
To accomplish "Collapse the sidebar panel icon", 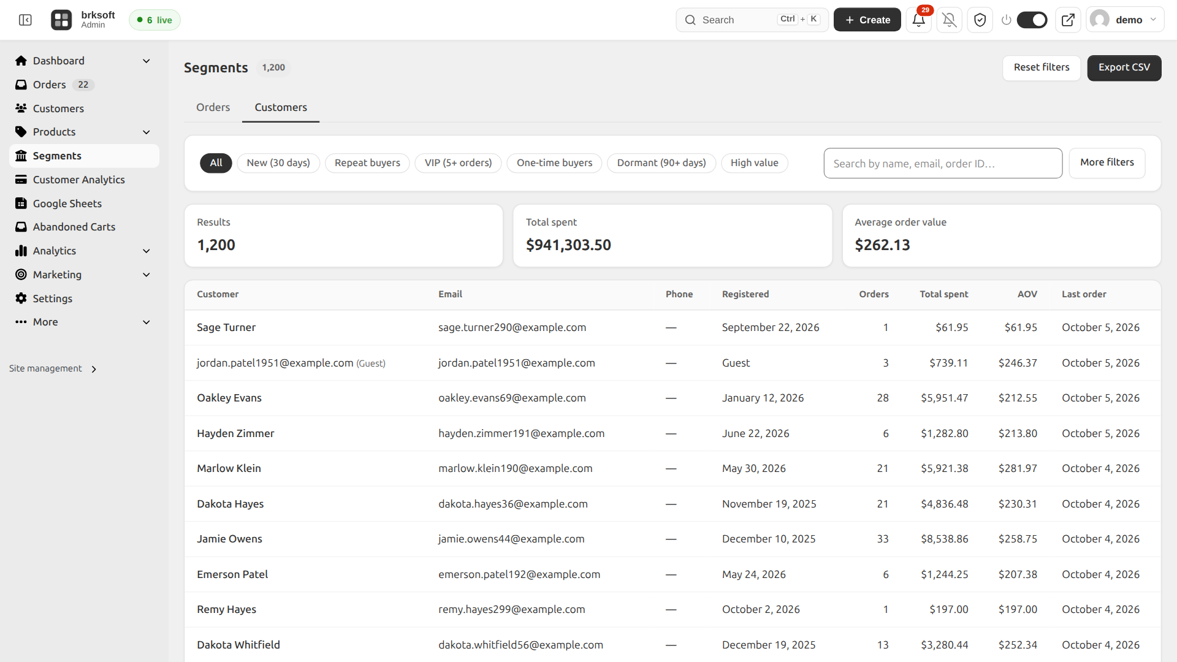I will tap(25, 20).
